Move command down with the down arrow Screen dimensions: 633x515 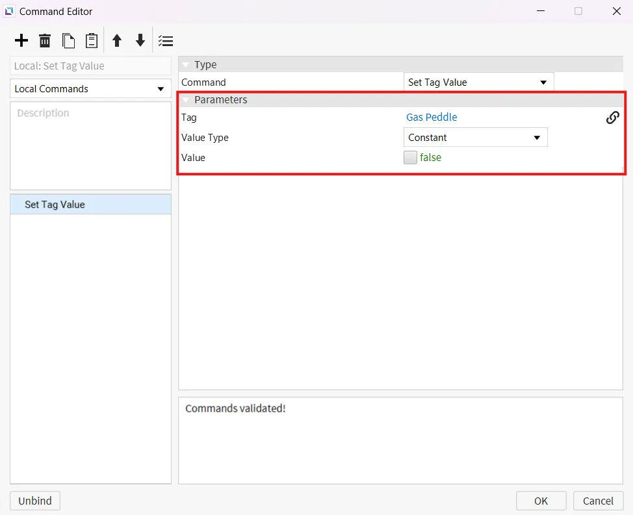point(140,41)
